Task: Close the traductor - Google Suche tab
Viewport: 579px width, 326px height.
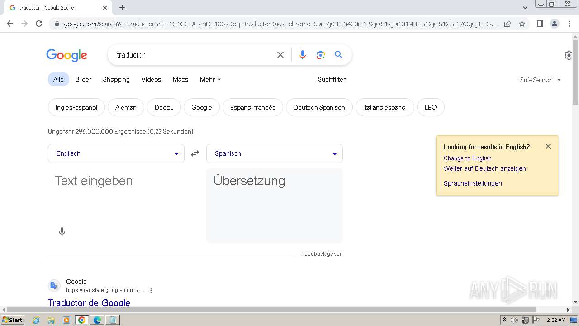Action: tap(105, 8)
